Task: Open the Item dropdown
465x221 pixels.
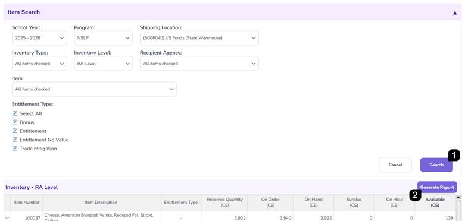Action: [94, 89]
